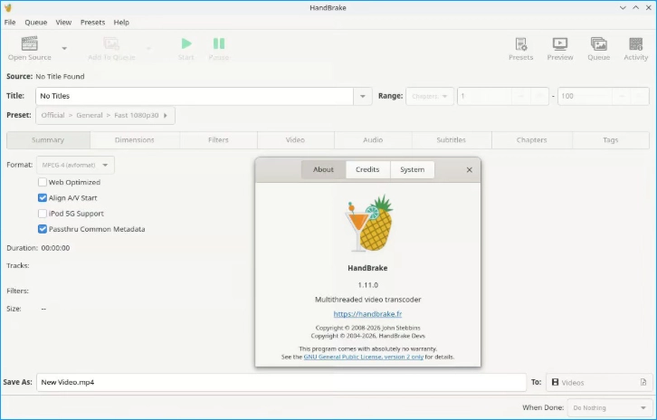
Task: Switch to the Tags tab
Action: 611,140
